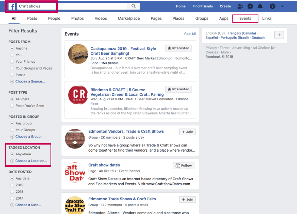Viewport: 297px width, 214px height.
Task: Open the Choose a Location link
Action: tap(31, 161)
